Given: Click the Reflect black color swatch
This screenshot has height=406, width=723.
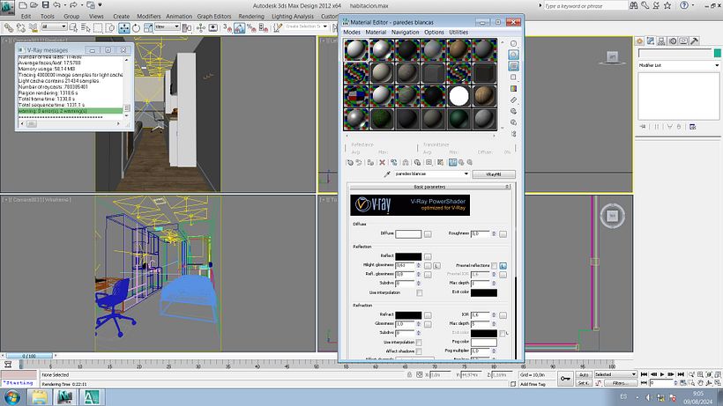Looking at the screenshot, I should (408, 256).
